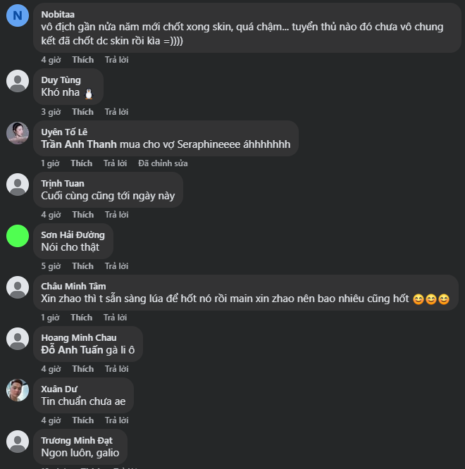Open the '1 giờ' timestamp on Châu Minh Tâm's comment
465x469 pixels.
50,318
